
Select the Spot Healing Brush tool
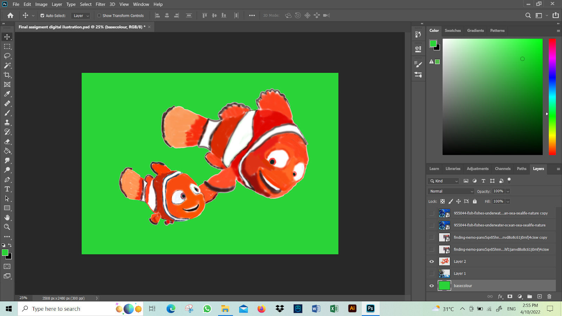7,103
